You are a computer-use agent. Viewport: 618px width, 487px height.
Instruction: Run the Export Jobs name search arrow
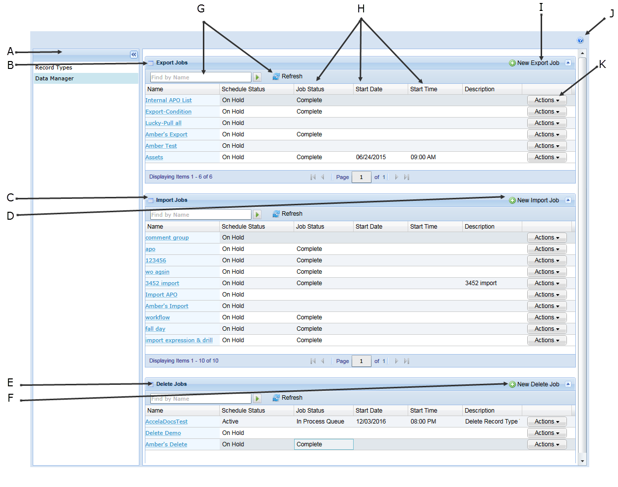pyautogui.click(x=257, y=77)
